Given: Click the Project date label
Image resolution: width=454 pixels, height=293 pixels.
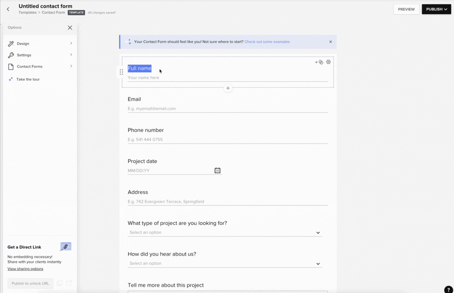Looking at the screenshot, I should pos(142,161).
